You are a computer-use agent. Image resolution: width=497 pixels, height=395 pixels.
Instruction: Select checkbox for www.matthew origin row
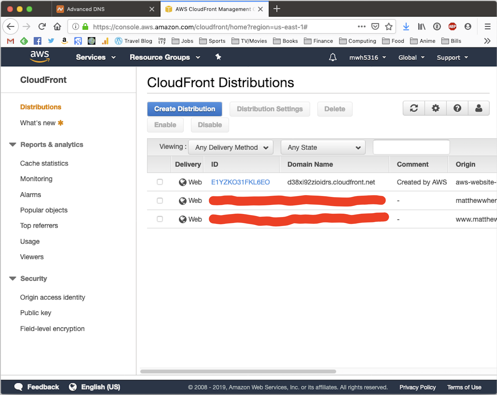click(160, 219)
